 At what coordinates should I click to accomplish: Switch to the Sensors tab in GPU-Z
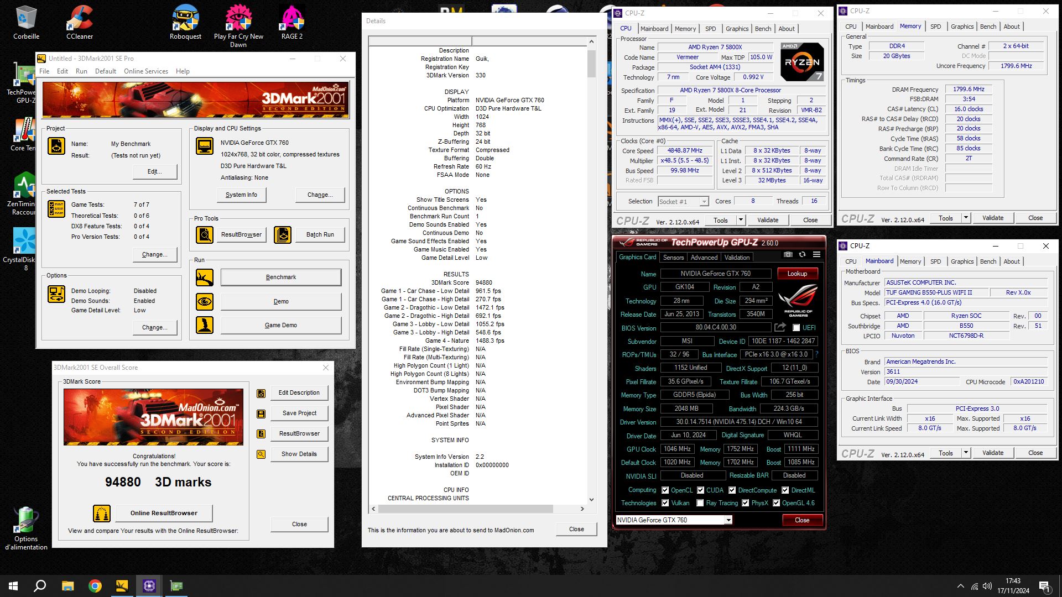[x=673, y=258]
